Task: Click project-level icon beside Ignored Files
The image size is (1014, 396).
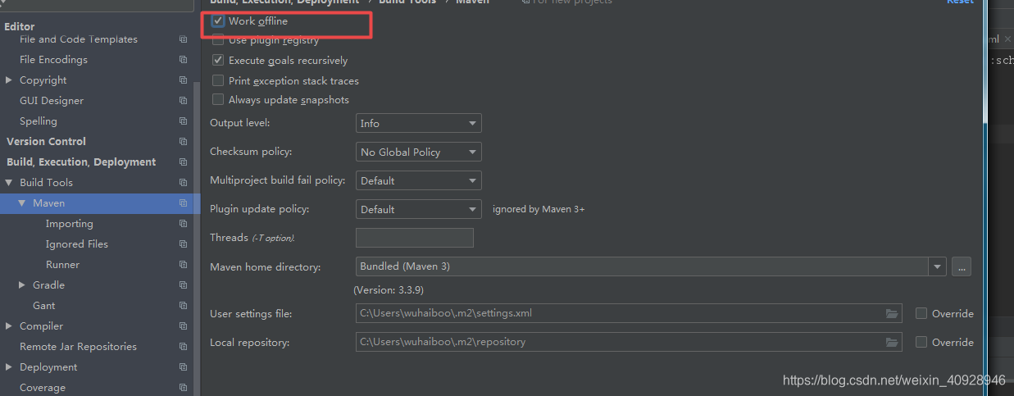Action: tap(183, 244)
